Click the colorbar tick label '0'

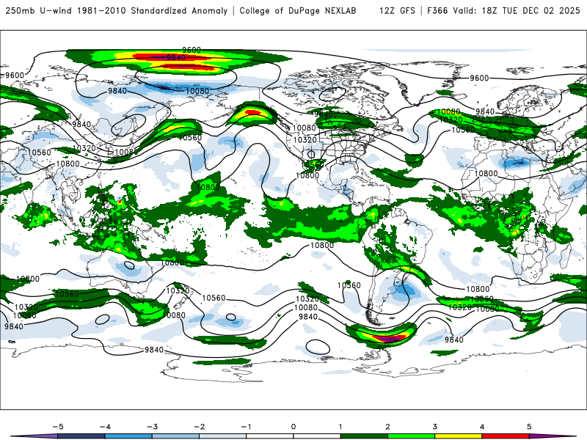(293, 427)
